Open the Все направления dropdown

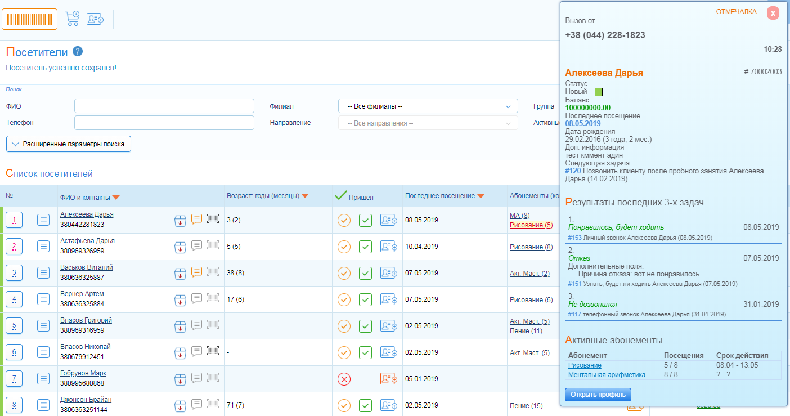(428, 123)
